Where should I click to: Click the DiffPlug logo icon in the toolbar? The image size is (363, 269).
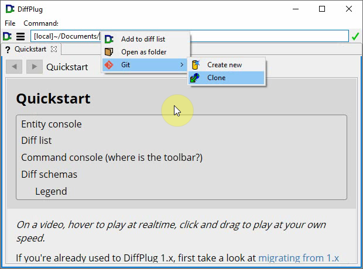[x=8, y=36]
